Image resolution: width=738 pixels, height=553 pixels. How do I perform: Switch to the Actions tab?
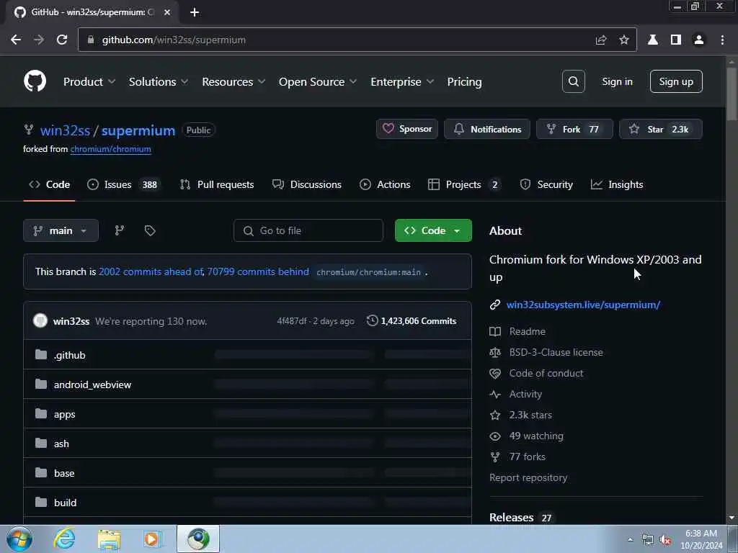(x=385, y=184)
